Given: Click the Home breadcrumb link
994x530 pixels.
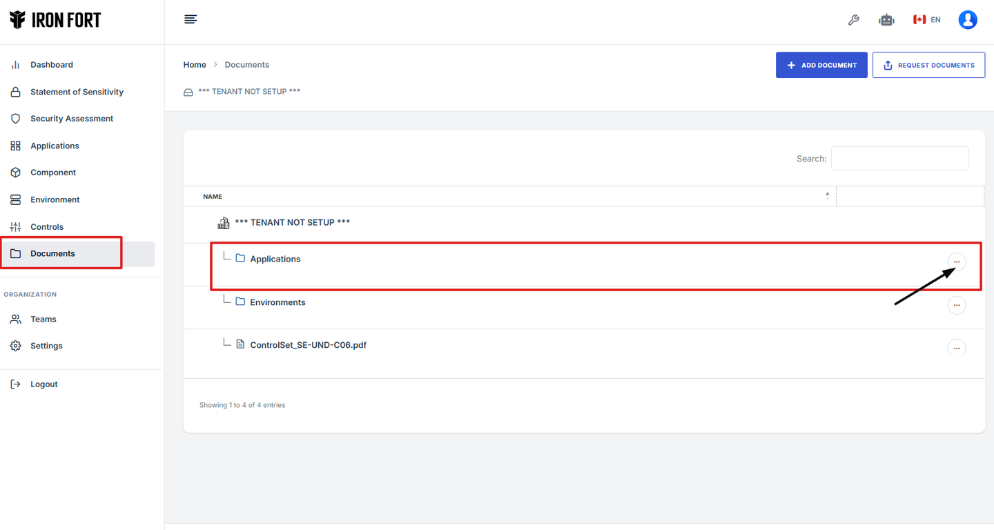Looking at the screenshot, I should tap(195, 65).
